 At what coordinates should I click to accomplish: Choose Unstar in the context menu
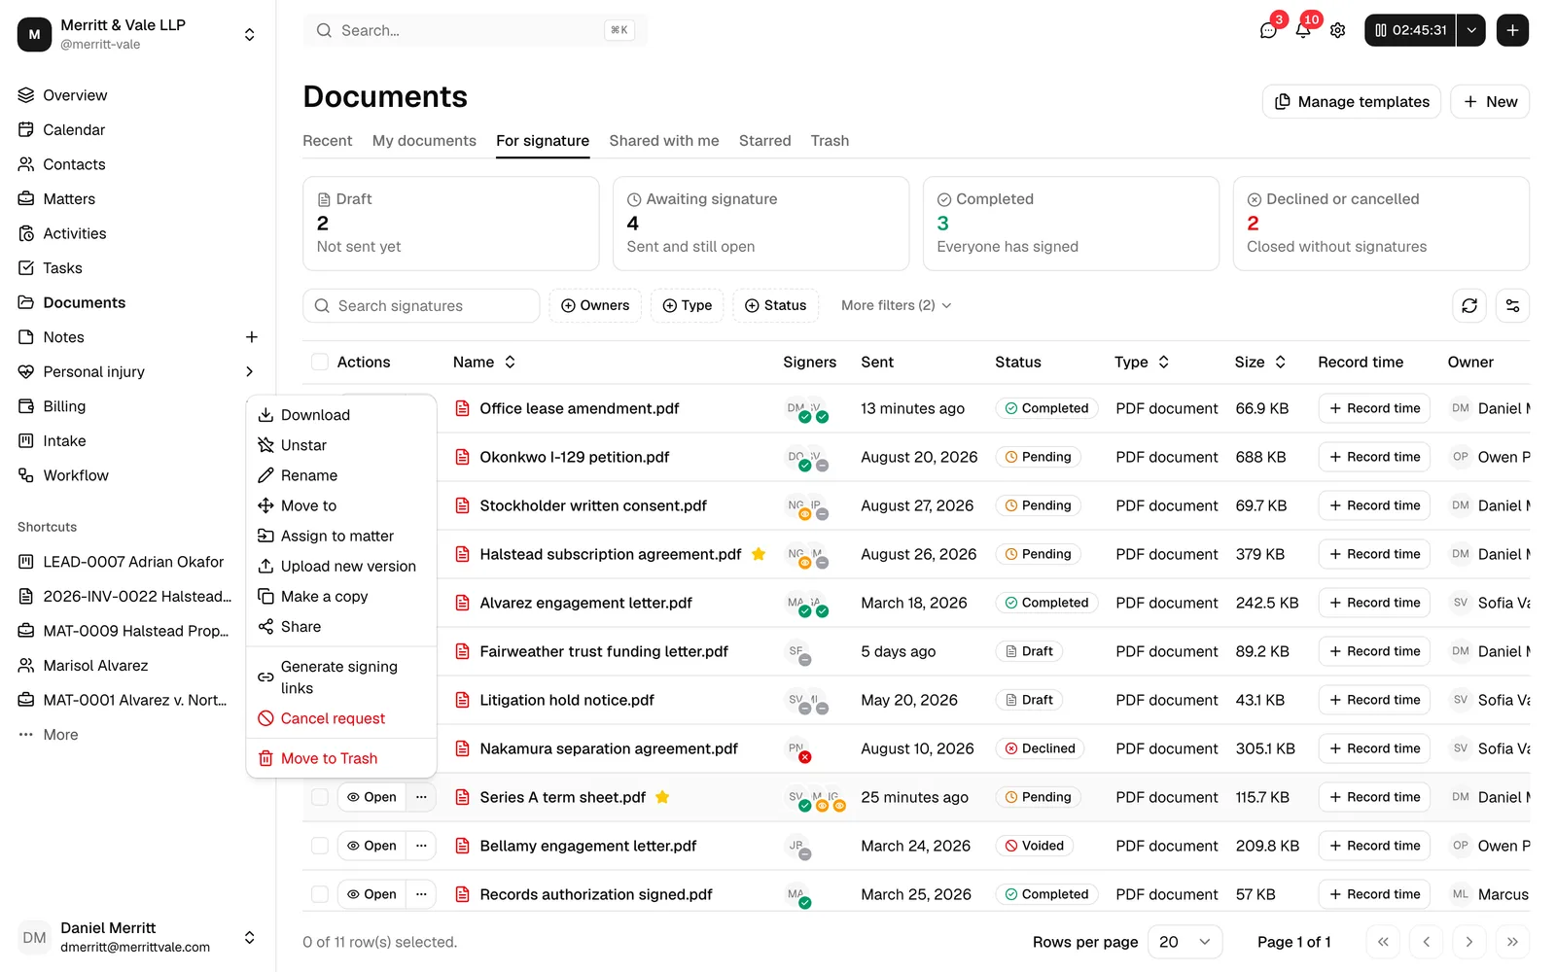click(341, 445)
